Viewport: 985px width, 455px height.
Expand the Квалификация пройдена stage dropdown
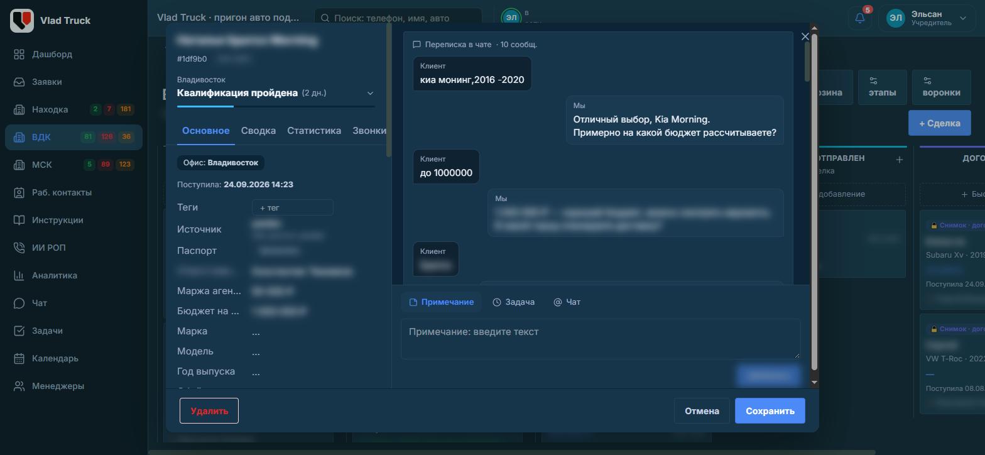click(370, 93)
